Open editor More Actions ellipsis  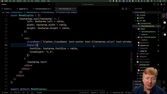pos(129,9)
